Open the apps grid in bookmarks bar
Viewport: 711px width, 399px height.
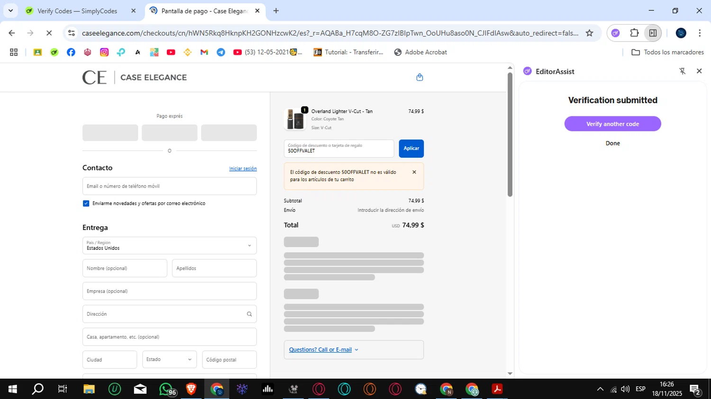point(14,52)
